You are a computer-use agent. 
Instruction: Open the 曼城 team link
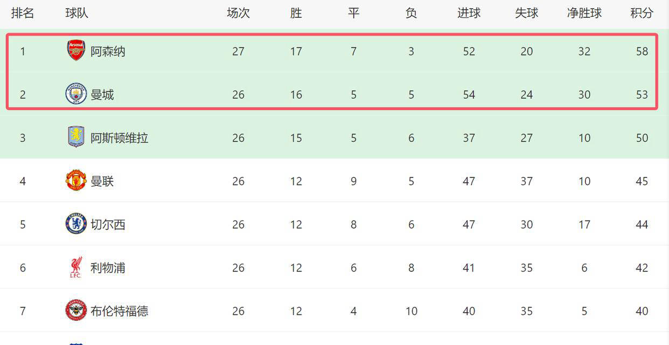pos(102,95)
